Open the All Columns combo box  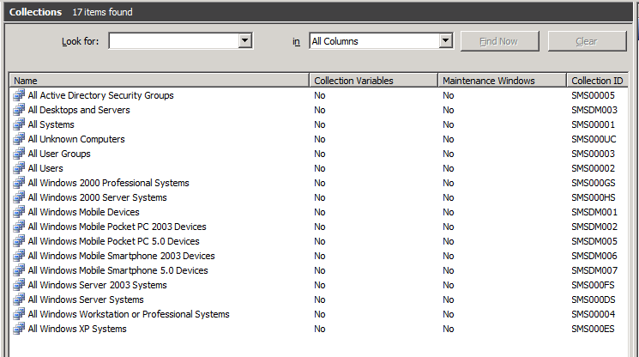(x=381, y=40)
